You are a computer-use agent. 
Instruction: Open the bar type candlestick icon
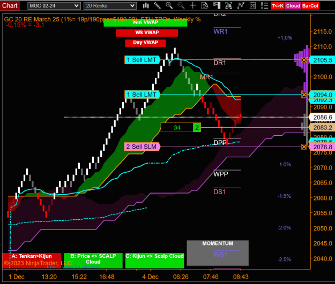tap(146, 5)
